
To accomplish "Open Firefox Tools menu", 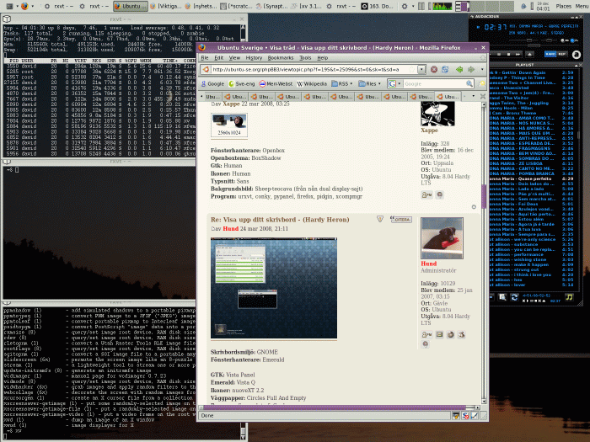I will 305,58.
